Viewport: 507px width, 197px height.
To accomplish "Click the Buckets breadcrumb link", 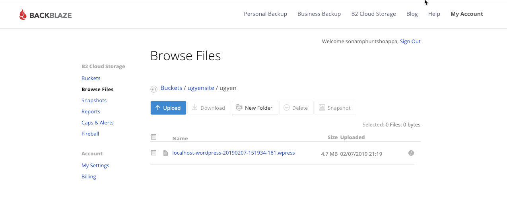I will click(x=171, y=88).
